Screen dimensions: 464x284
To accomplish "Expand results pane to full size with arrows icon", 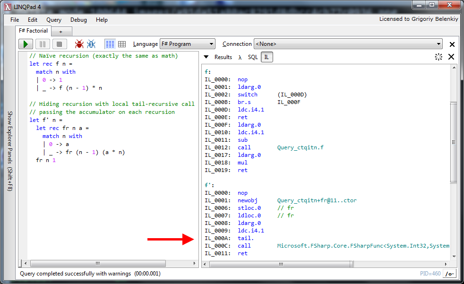I will pyautogui.click(x=438, y=57).
